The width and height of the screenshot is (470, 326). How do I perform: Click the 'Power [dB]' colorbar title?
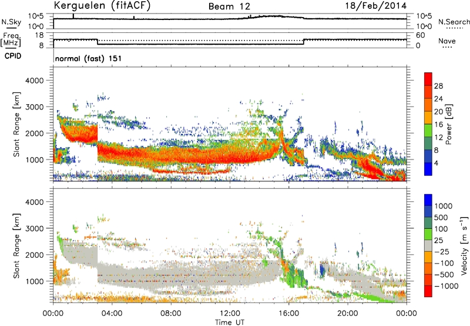[448, 124]
